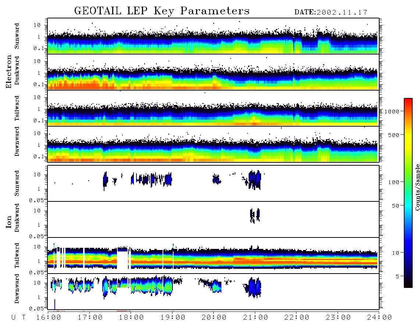
Task: Click the title "GEOTAIL LEP Key Parameters"
Action: coord(162,11)
